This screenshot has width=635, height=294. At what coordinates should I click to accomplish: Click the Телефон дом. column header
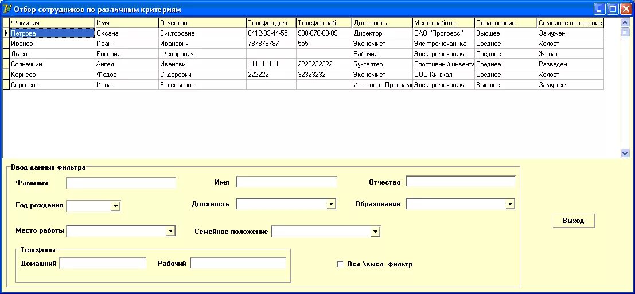[271, 23]
